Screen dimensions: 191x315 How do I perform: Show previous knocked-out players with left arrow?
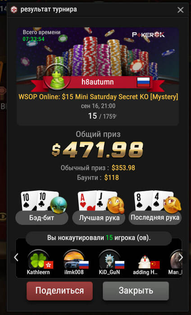click(16, 257)
